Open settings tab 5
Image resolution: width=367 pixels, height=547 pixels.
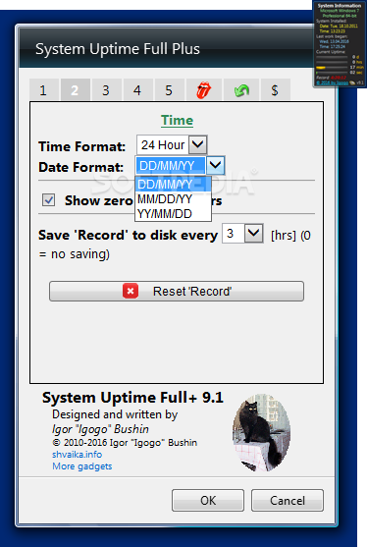pos(169,90)
